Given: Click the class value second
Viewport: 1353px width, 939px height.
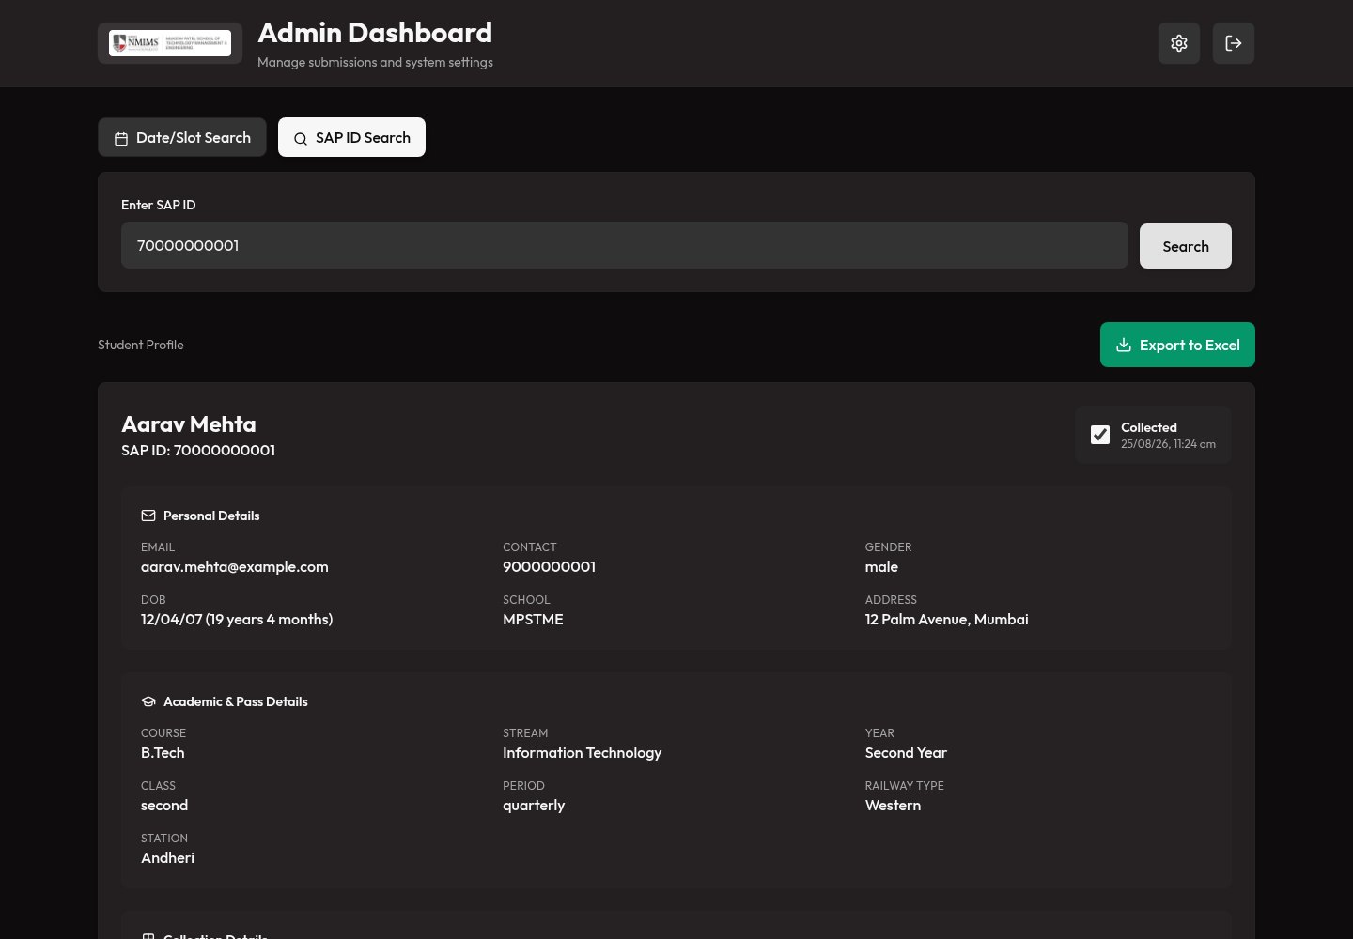Looking at the screenshot, I should coord(164,806).
